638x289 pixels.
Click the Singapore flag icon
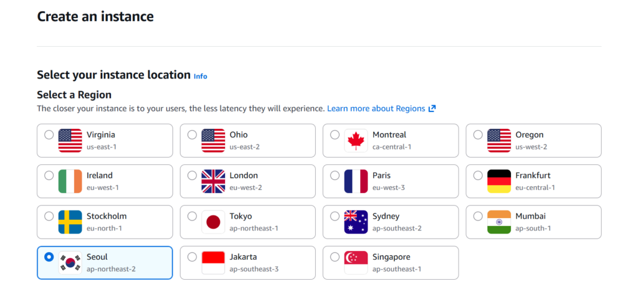(356, 263)
